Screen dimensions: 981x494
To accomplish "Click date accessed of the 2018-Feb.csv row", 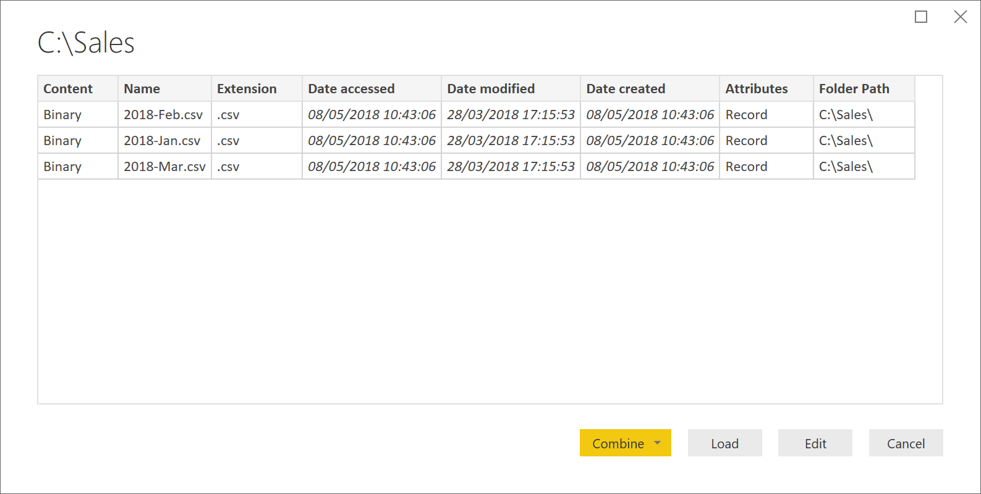I will [x=372, y=115].
